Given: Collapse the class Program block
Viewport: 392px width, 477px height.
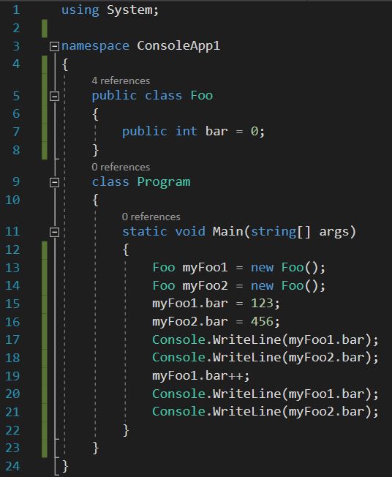Looking at the screenshot, I should [x=54, y=182].
